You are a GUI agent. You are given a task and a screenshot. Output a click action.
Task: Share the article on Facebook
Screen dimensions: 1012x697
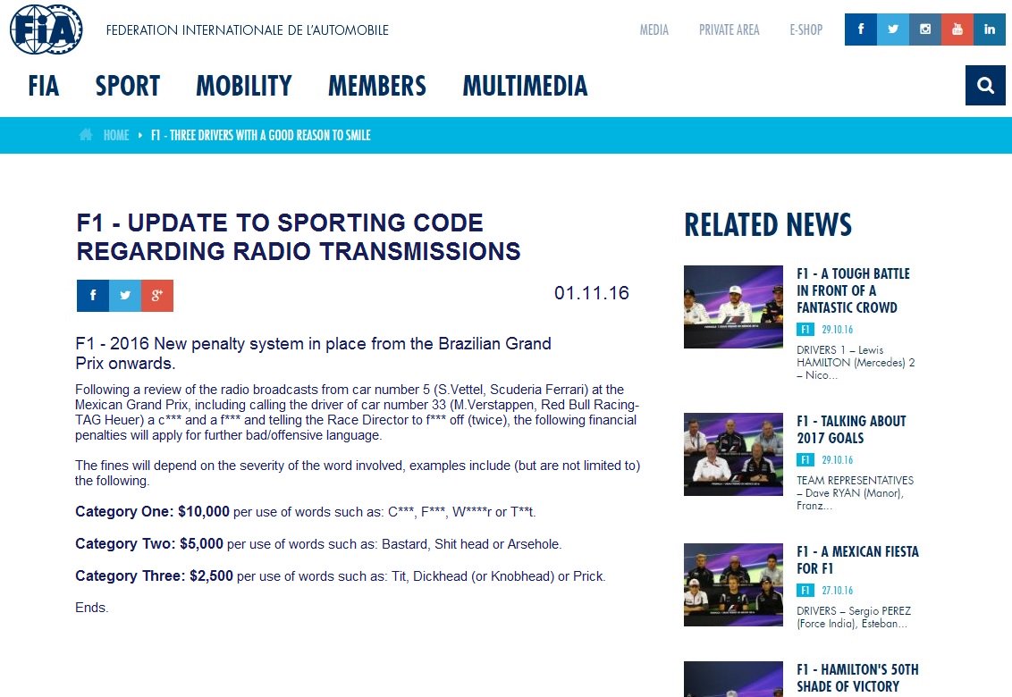tap(93, 296)
